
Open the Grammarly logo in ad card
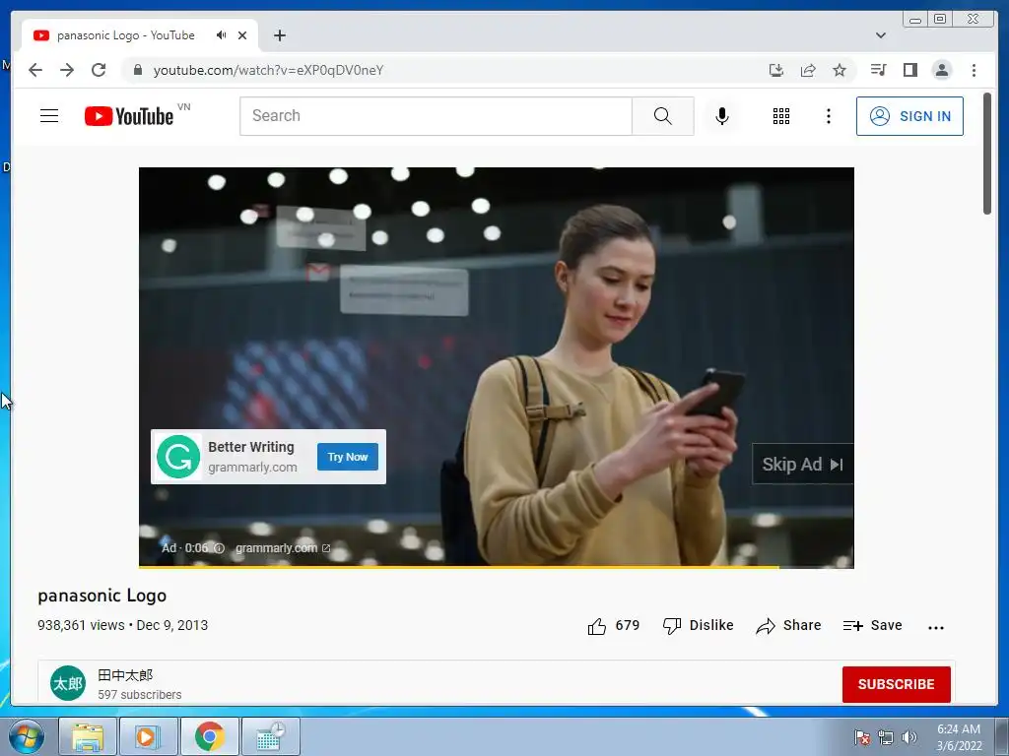(x=178, y=457)
